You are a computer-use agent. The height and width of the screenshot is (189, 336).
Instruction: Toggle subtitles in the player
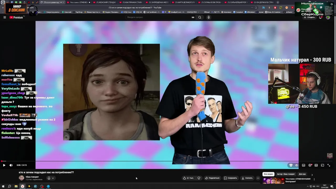(x=303, y=165)
